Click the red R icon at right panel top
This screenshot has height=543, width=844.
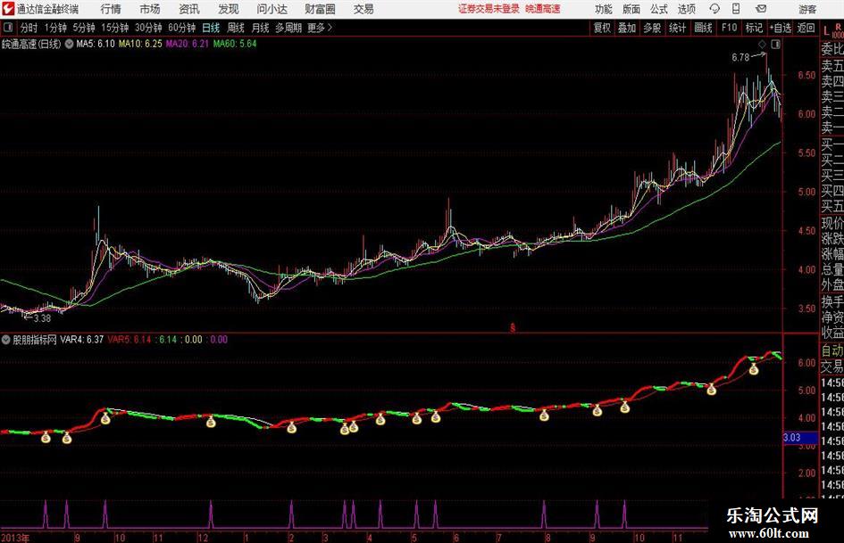[838, 27]
